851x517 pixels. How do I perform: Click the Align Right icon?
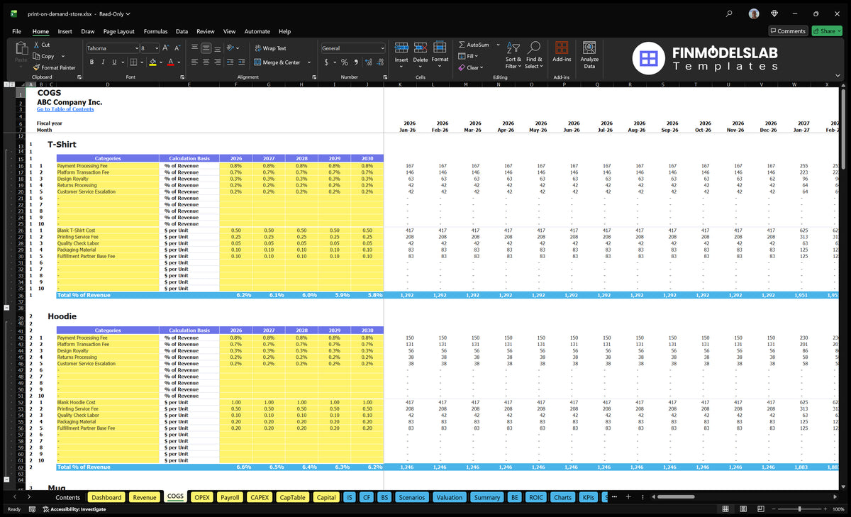tap(217, 62)
